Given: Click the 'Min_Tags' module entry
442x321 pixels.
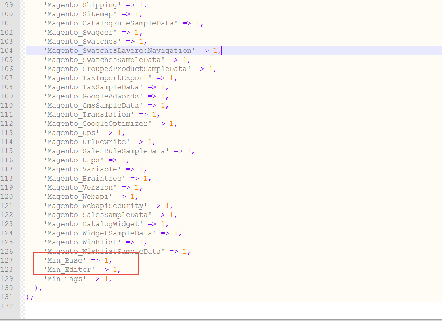Looking at the screenshot, I should point(78,279).
